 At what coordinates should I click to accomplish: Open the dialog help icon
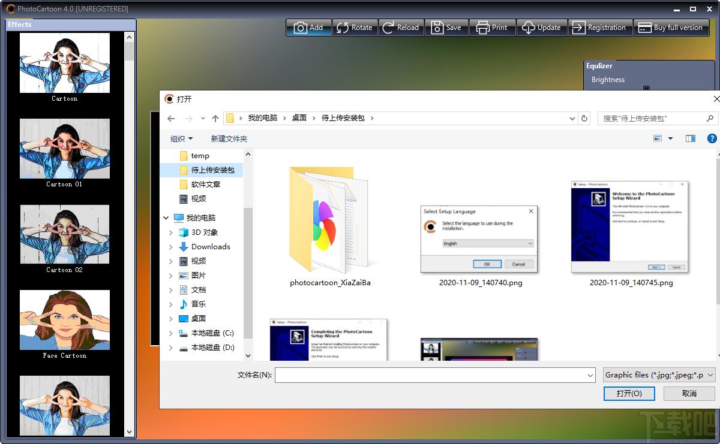pyautogui.click(x=712, y=138)
